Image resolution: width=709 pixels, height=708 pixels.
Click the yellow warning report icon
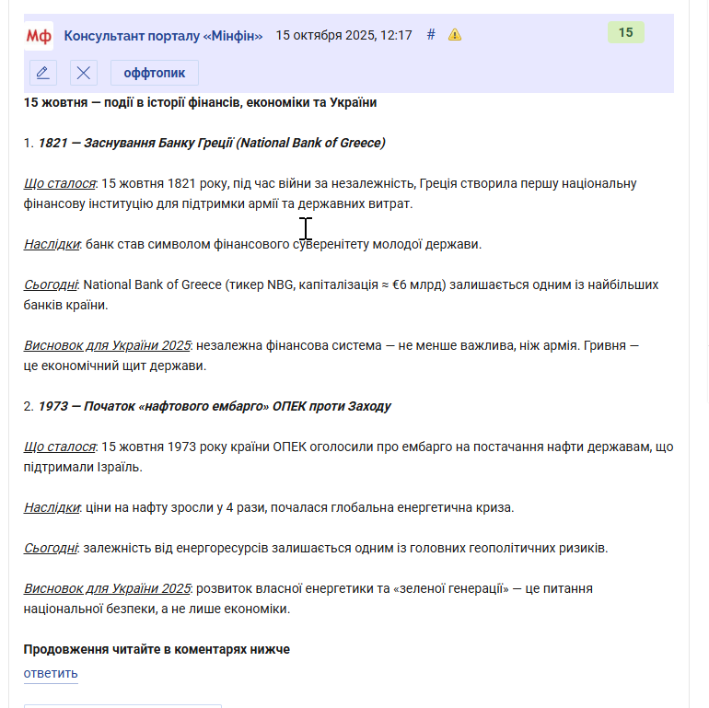pos(455,35)
